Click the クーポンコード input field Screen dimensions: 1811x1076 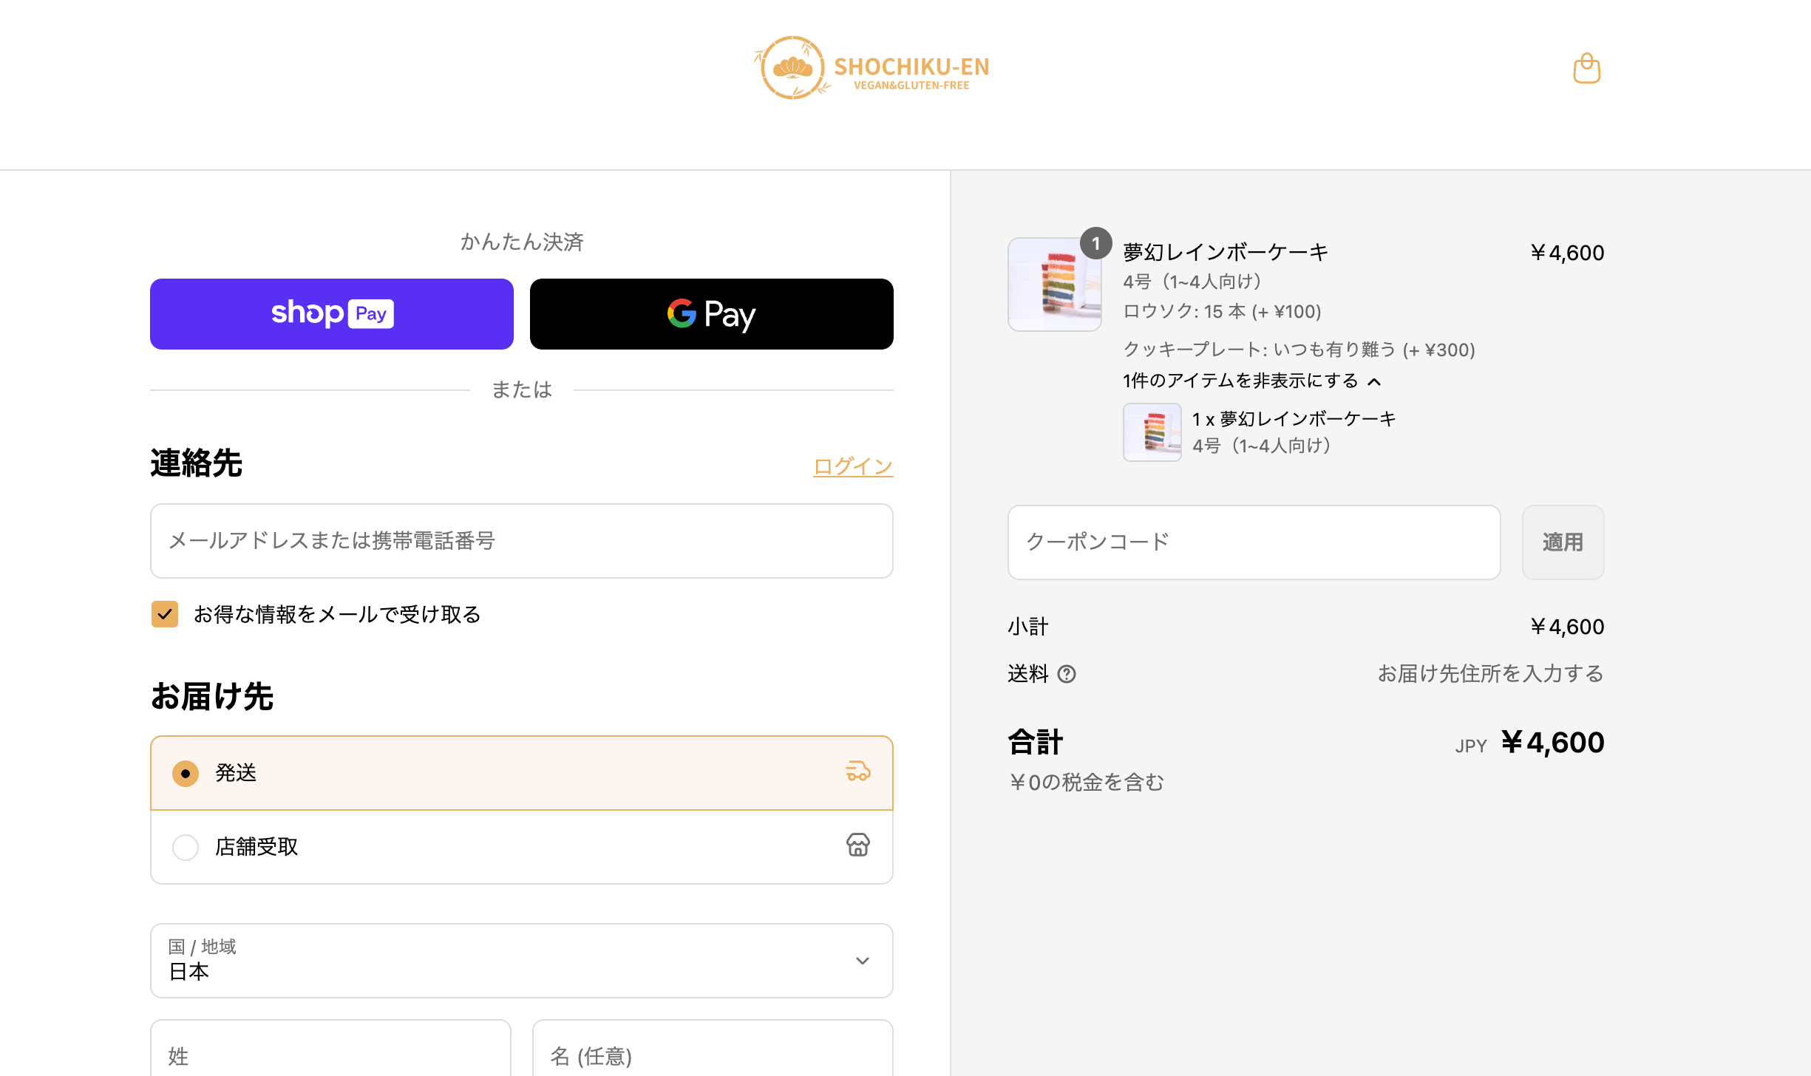pyautogui.click(x=1254, y=542)
